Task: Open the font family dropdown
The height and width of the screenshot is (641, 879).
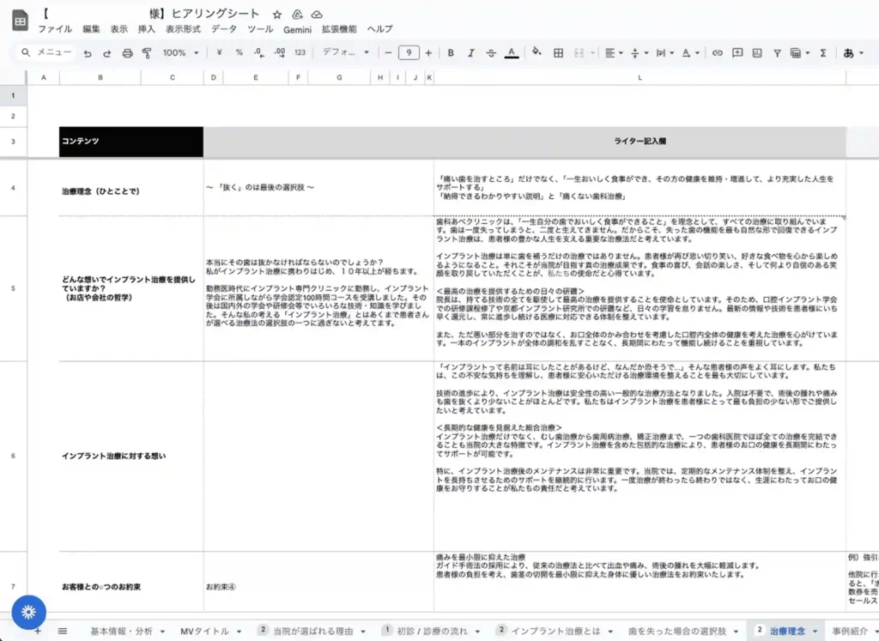Action: (x=345, y=52)
